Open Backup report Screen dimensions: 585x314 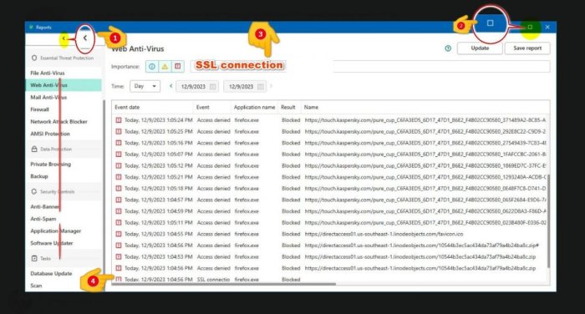pos(39,176)
